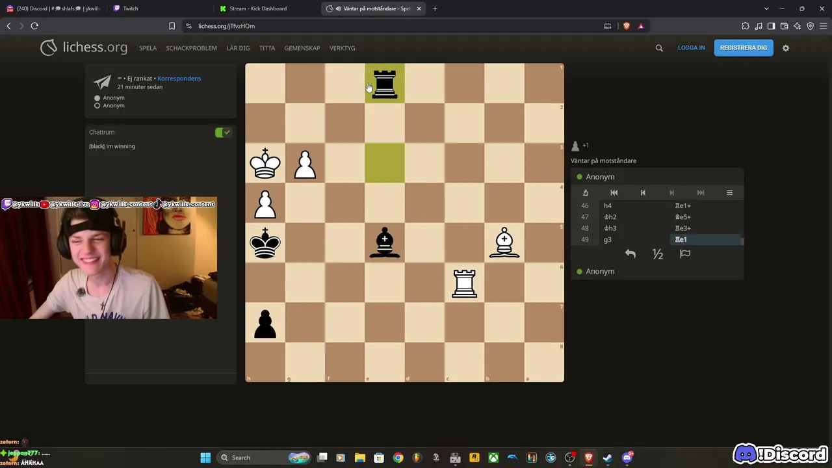The height and width of the screenshot is (468, 832).
Task: Toggle the chat room switch
Action: (223, 133)
